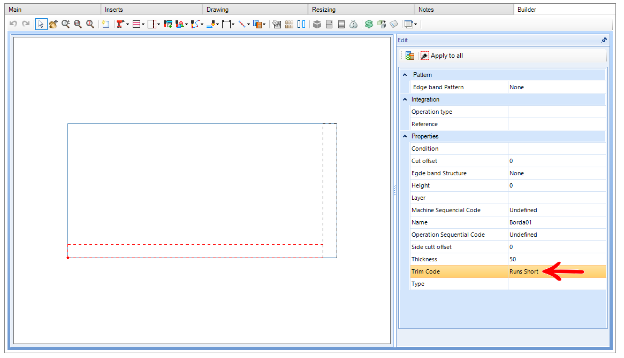The width and height of the screenshot is (624, 358).
Task: Edit the Thickness value field
Action: click(557, 260)
